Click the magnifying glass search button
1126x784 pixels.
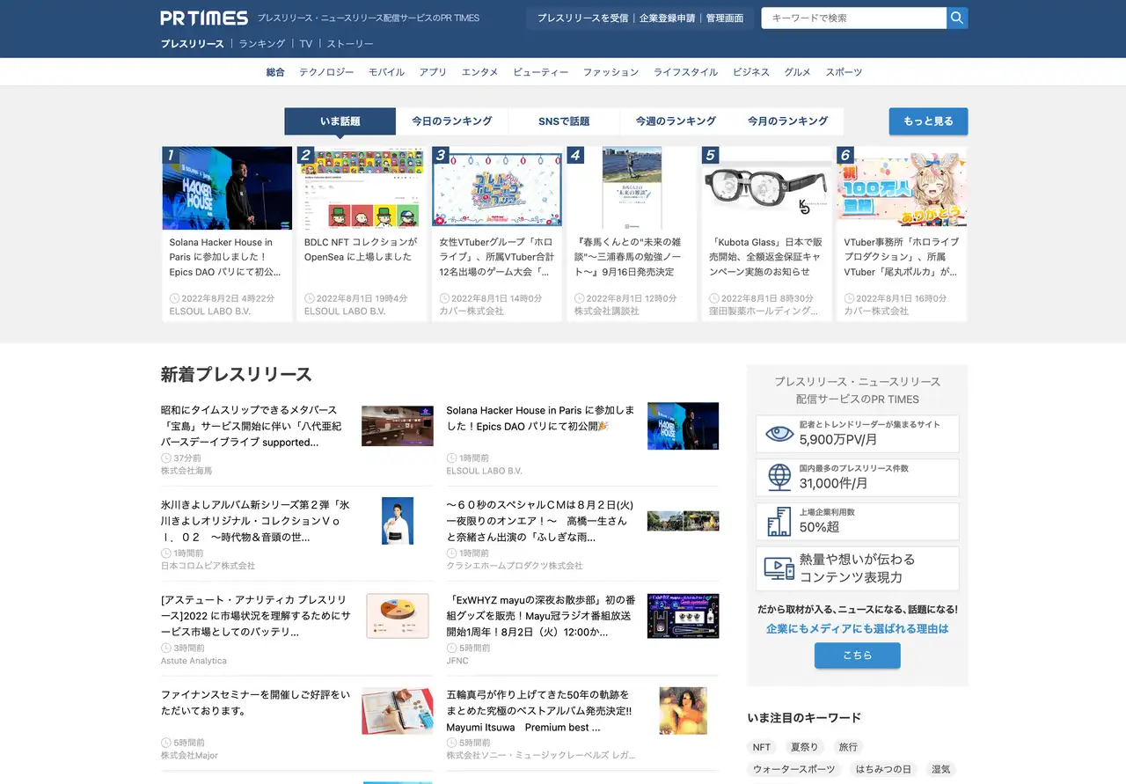(x=957, y=18)
